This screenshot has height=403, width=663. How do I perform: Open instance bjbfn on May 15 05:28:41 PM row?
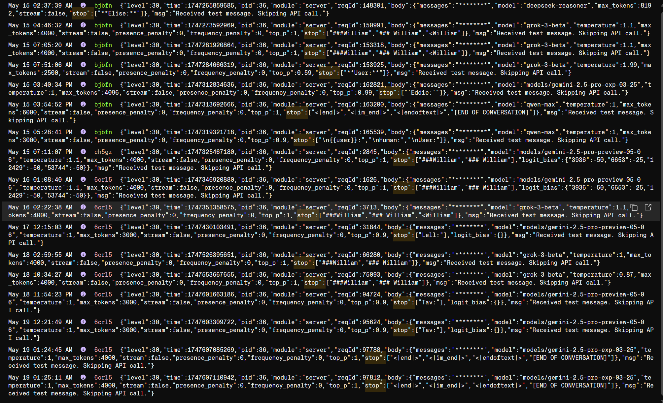coord(103,132)
